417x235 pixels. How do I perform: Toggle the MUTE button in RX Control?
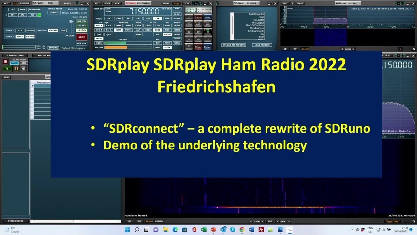point(98,39)
